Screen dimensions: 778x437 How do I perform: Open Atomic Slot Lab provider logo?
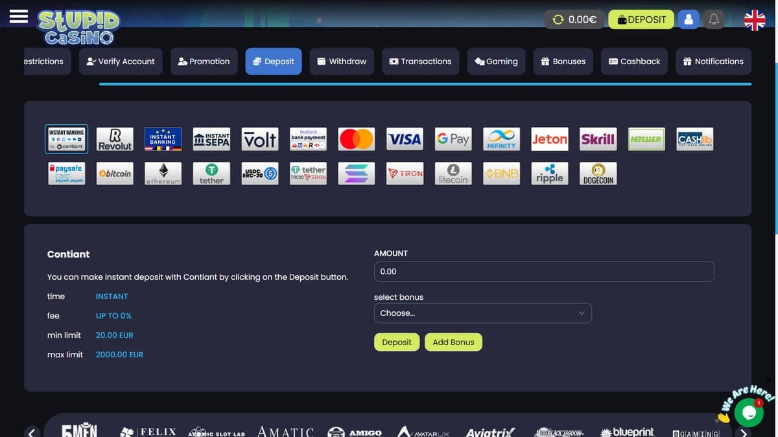(x=217, y=432)
